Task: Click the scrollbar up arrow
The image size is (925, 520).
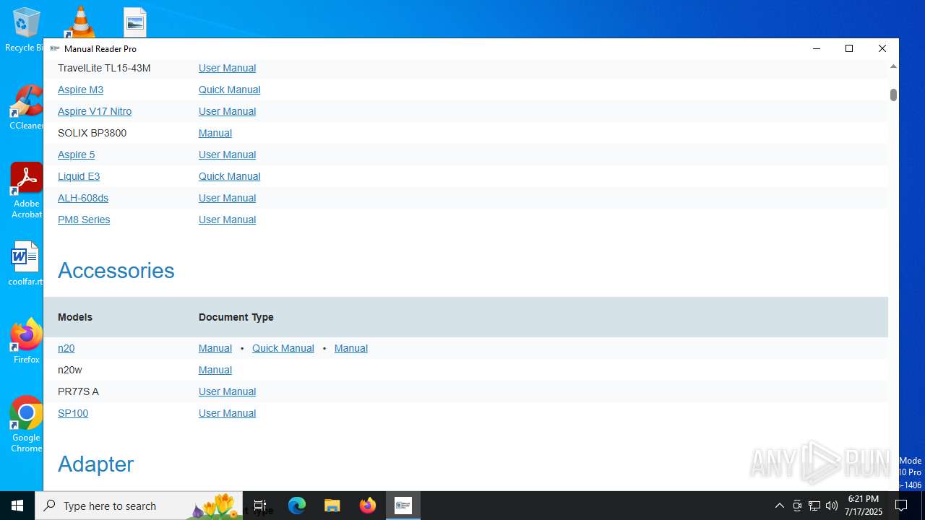Action: [893, 66]
